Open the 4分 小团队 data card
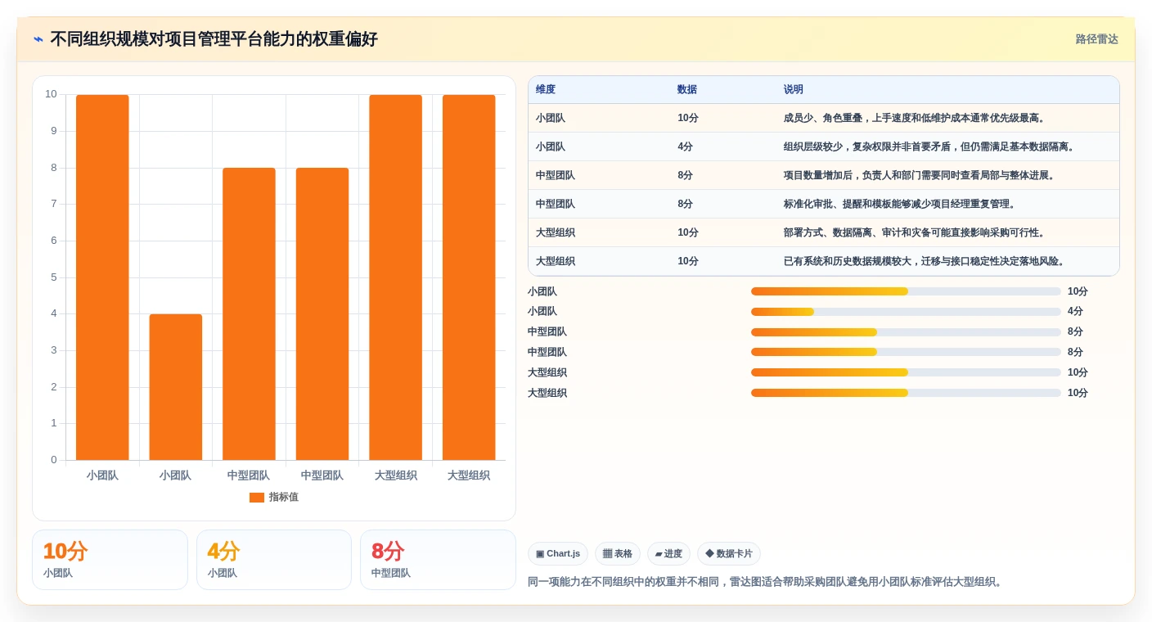 (x=274, y=560)
